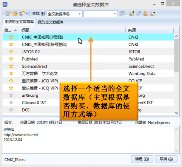This screenshot has height=167, width=182.
Task: Toggle favorite star for CNKI_中国知网(IP登陆)
Action: (x=11, y=37)
